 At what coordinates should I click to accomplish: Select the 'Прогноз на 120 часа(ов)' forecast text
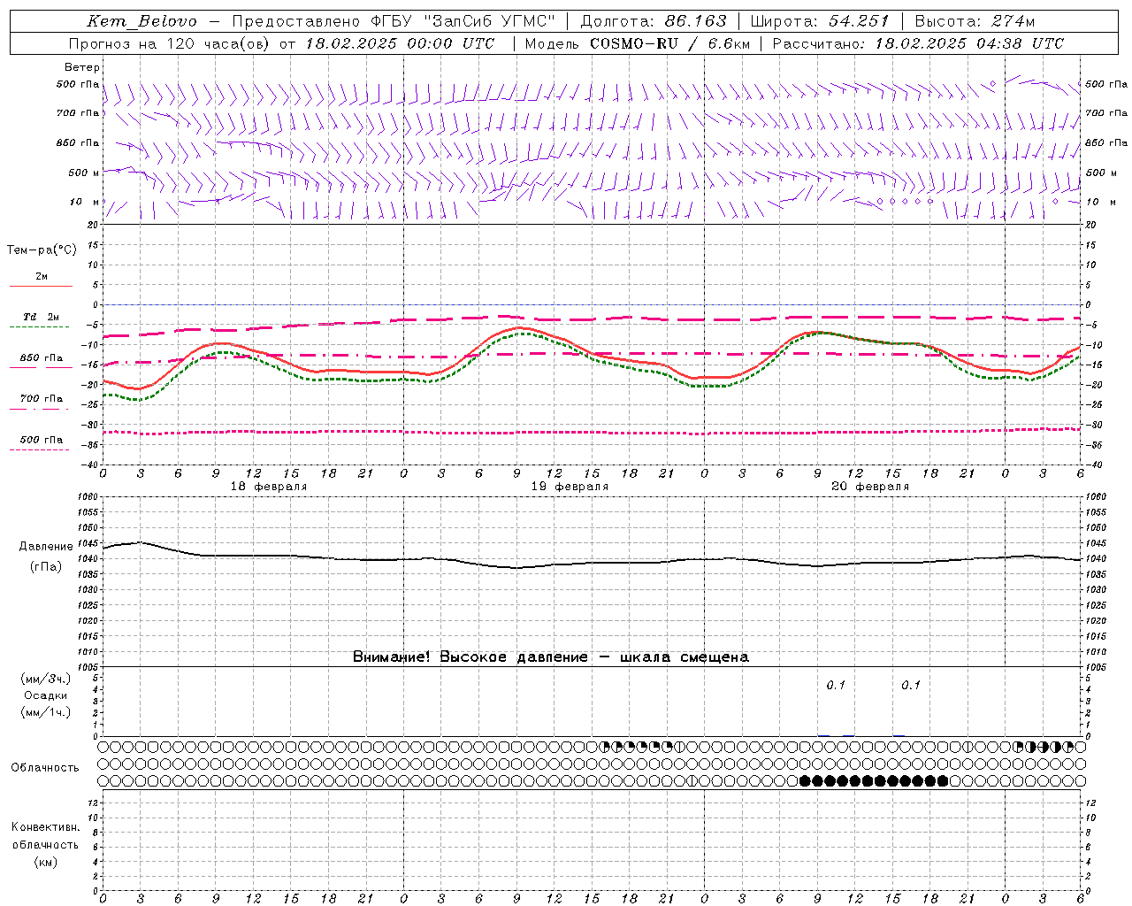click(x=170, y=43)
